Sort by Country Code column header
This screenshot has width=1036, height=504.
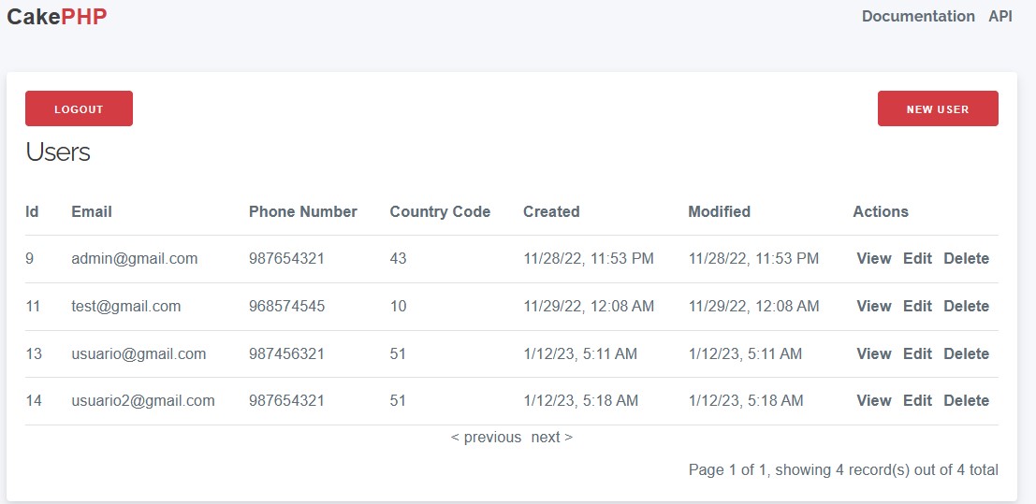[x=440, y=211]
